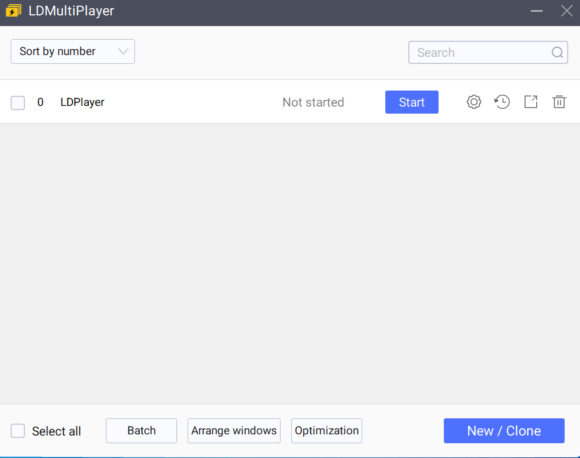The image size is (580, 458).
Task: Click Arrange windows
Action: click(234, 431)
